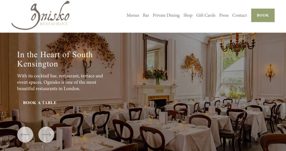
Task: Click the BOOK A TABLE link
Action: (x=40, y=103)
